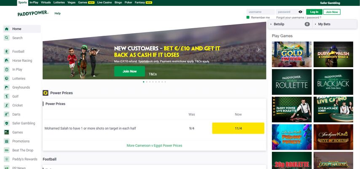Open the Premium Roulette game thumbnail
360x169 pixels.
tap(292, 82)
